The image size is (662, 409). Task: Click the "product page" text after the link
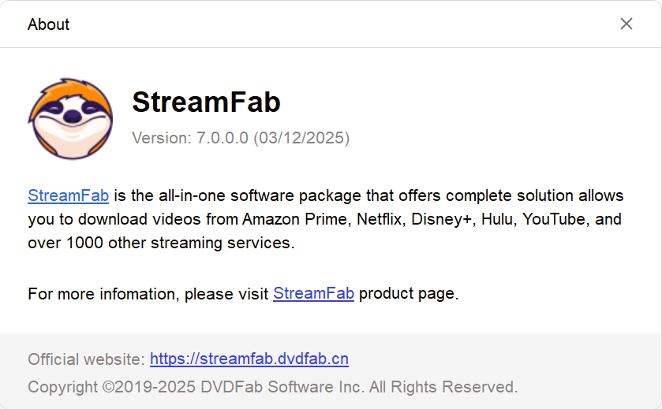(408, 294)
